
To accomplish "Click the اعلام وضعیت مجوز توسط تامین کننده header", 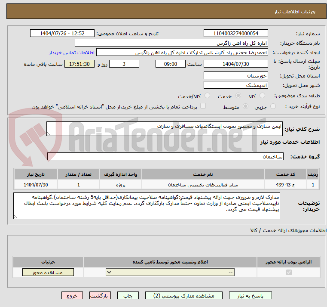I will coord(170,262).
